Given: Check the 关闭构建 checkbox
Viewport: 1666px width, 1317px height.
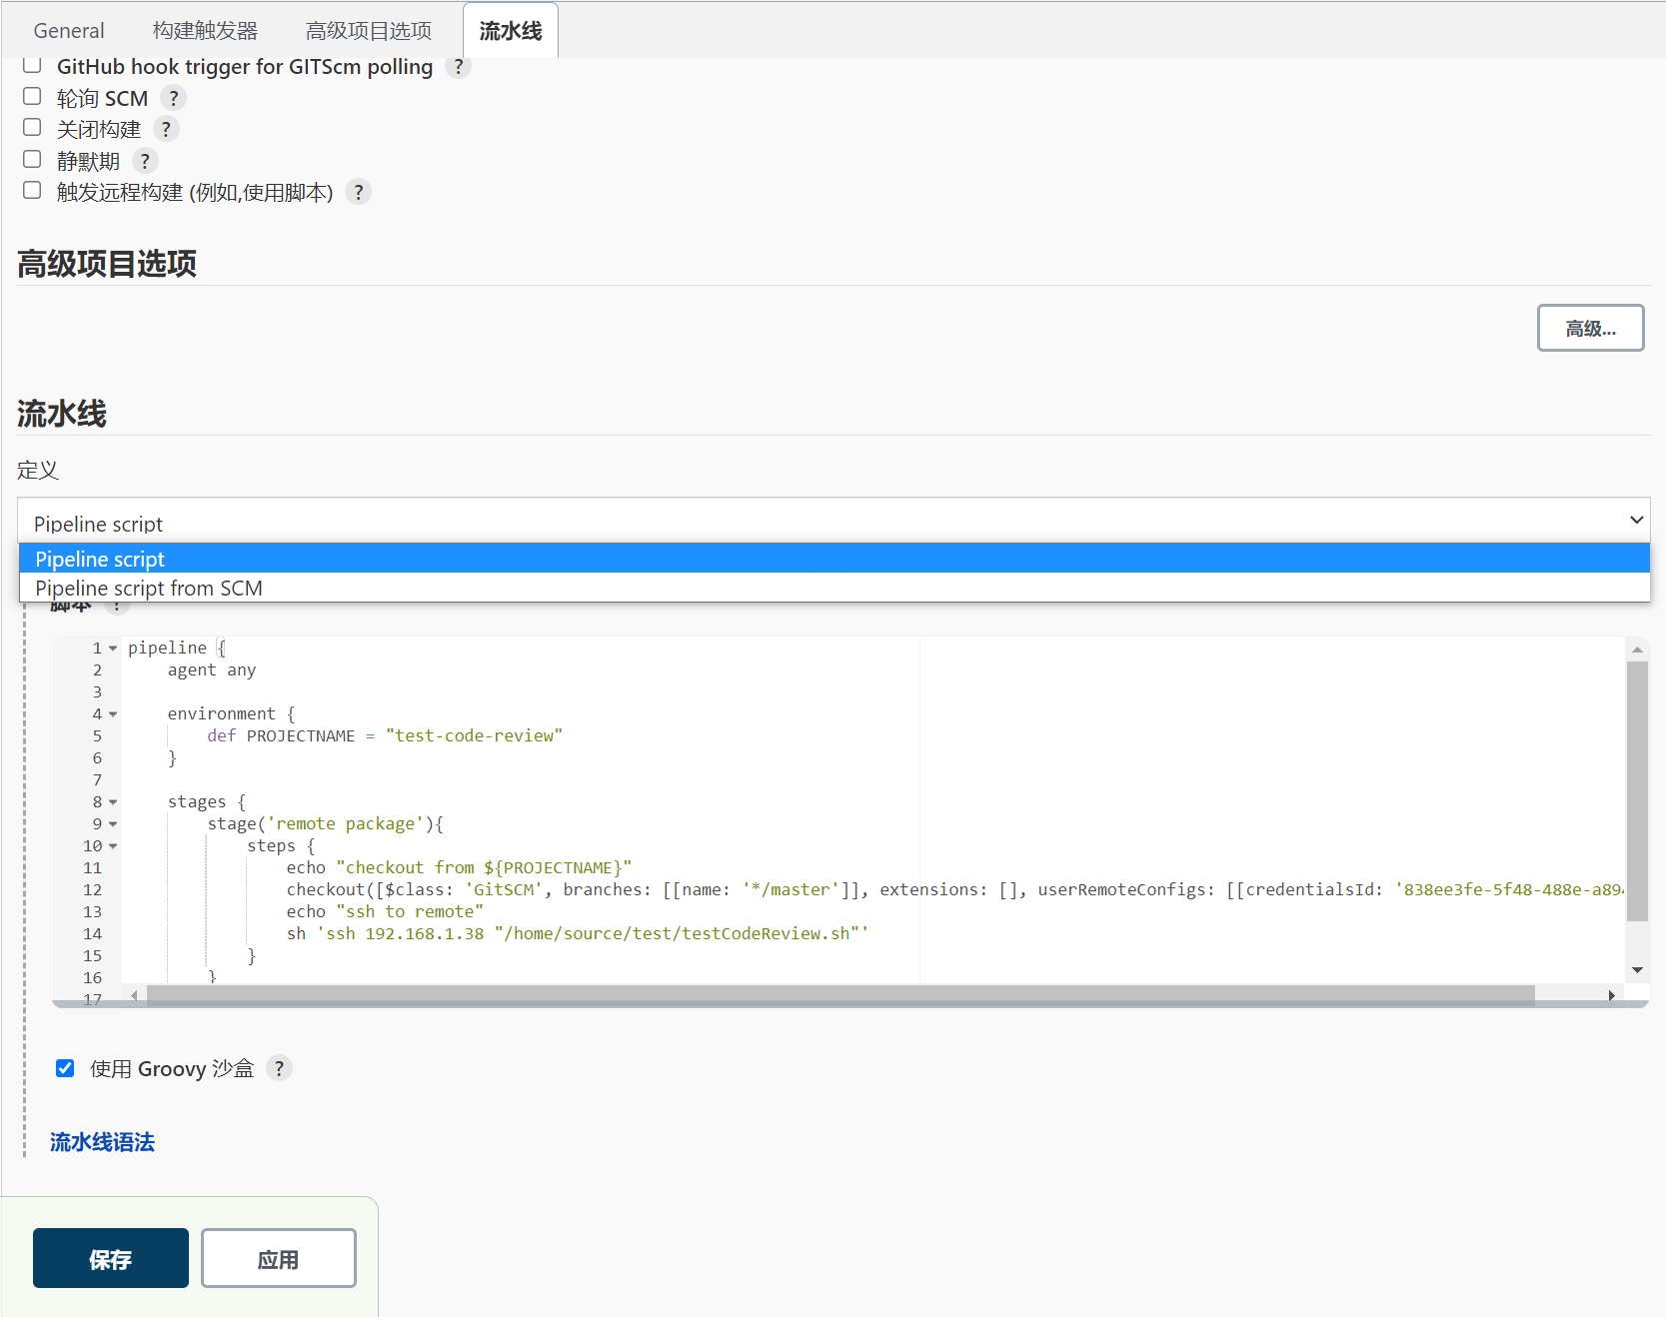Looking at the screenshot, I should (32, 127).
